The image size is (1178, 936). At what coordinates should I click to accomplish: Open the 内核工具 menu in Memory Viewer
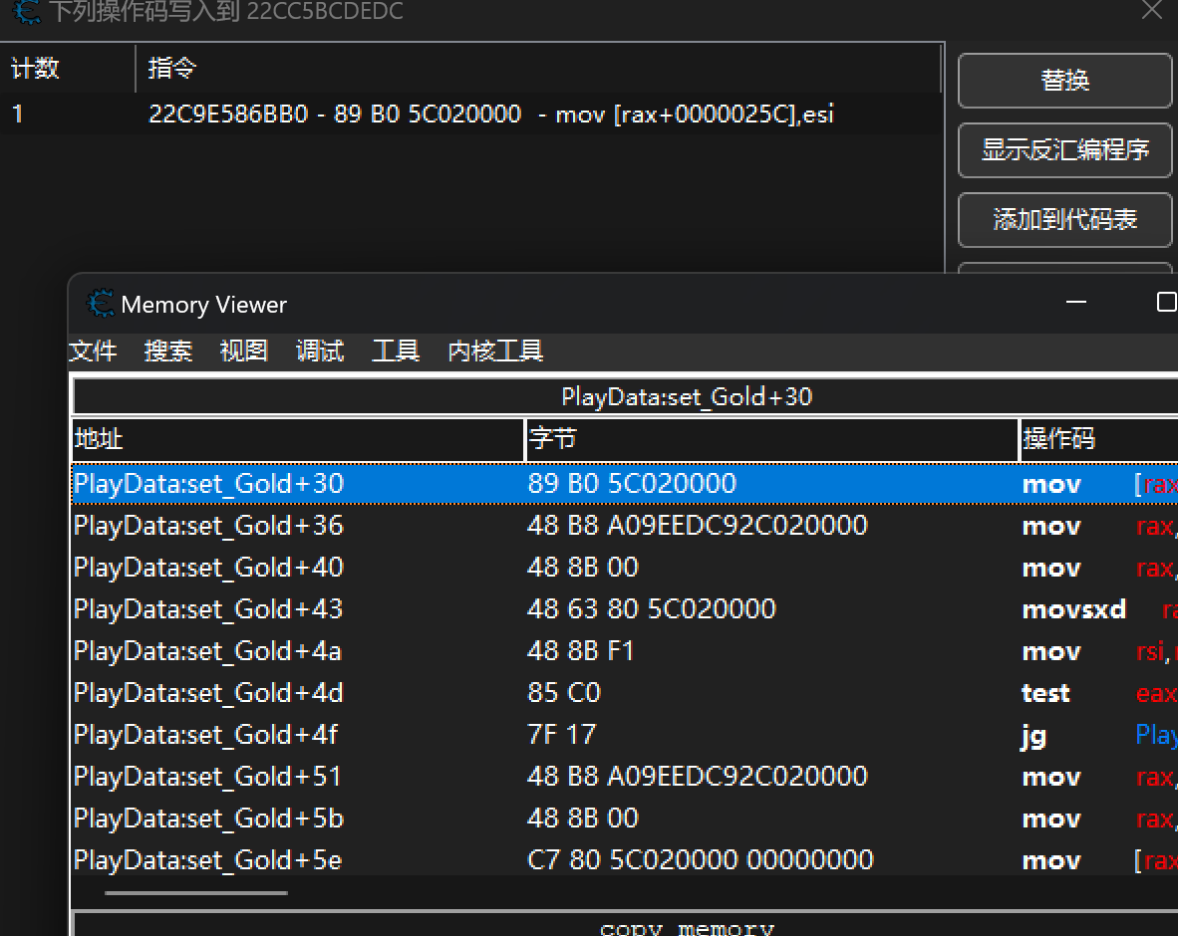(x=495, y=351)
